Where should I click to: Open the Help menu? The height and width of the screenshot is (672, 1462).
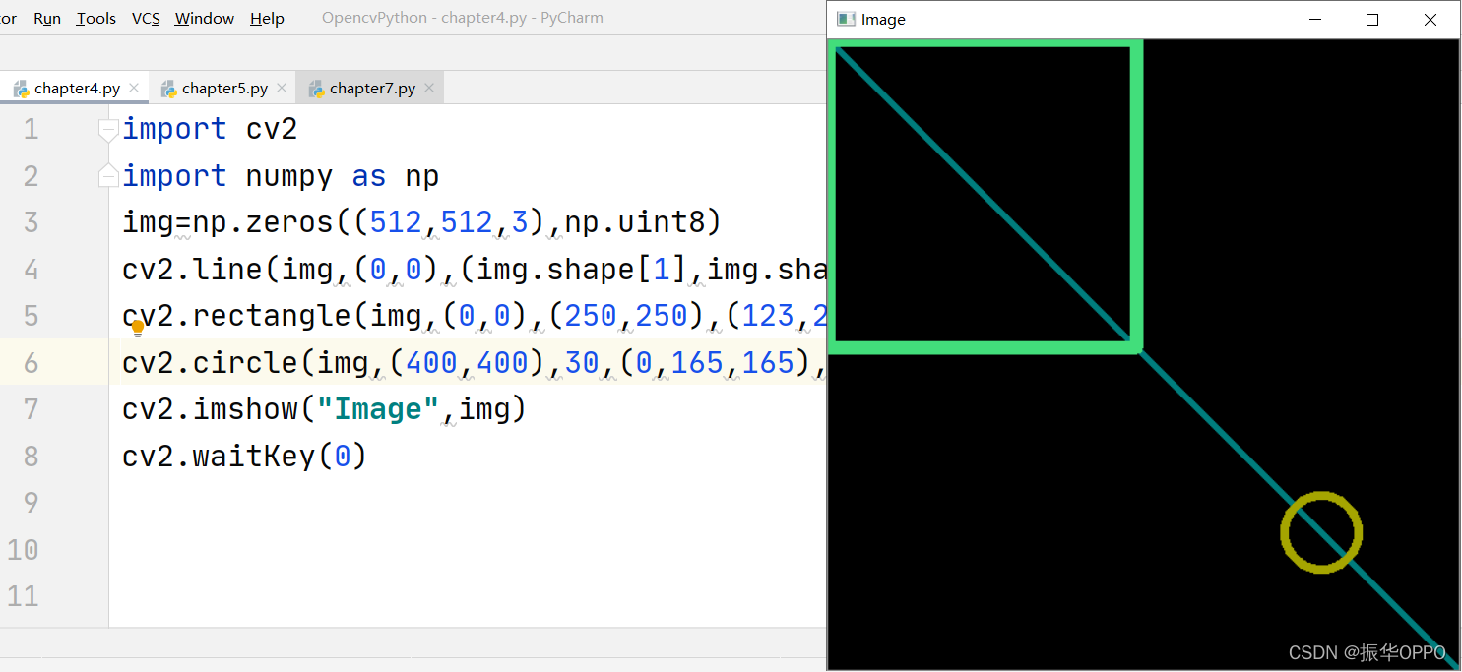[267, 19]
